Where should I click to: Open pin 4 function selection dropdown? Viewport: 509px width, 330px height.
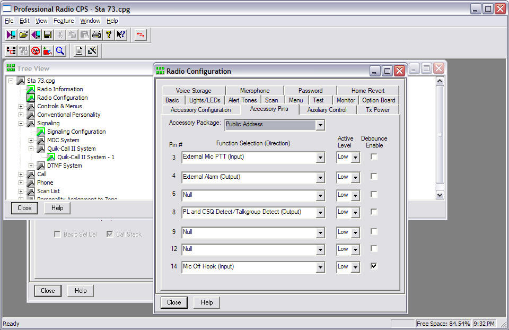tap(320, 177)
